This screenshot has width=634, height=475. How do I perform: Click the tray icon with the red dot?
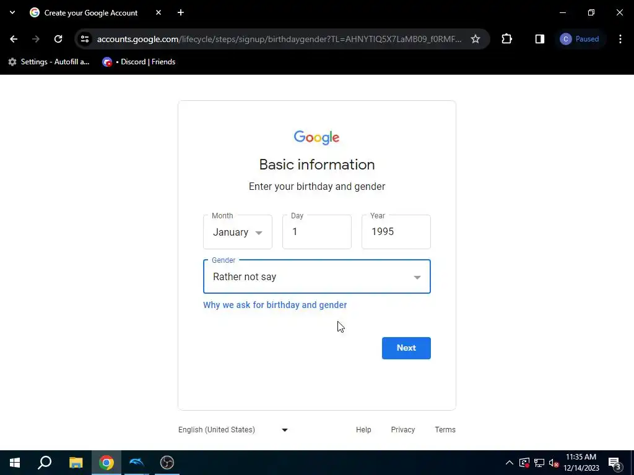(x=524, y=463)
